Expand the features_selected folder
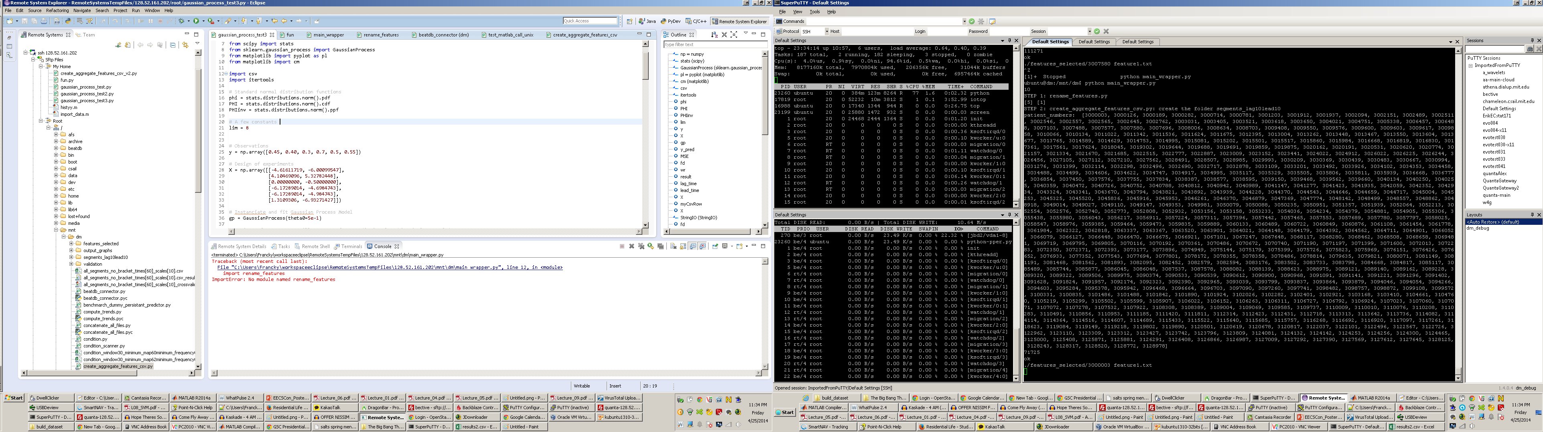The width and height of the screenshot is (1543, 432). (x=71, y=244)
